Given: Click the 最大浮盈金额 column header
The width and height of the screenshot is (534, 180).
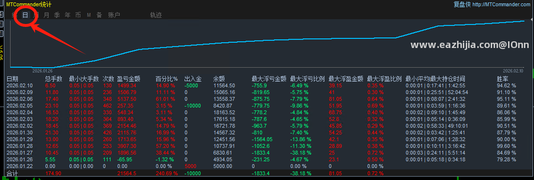Looking at the screenshot, I should point(346,79).
